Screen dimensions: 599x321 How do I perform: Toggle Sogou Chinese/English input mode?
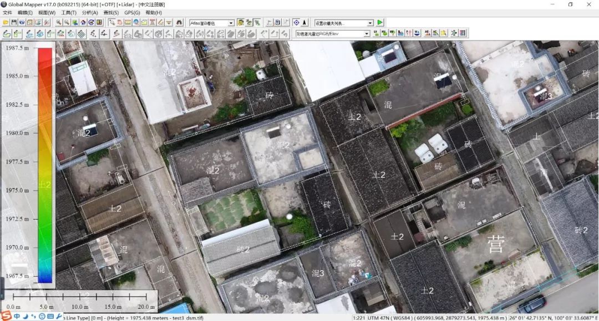(17, 317)
